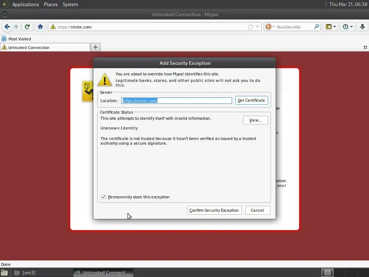The width and height of the screenshot is (369, 277).
Task: Select the Untrusted Connection tab
Action: tap(45, 47)
